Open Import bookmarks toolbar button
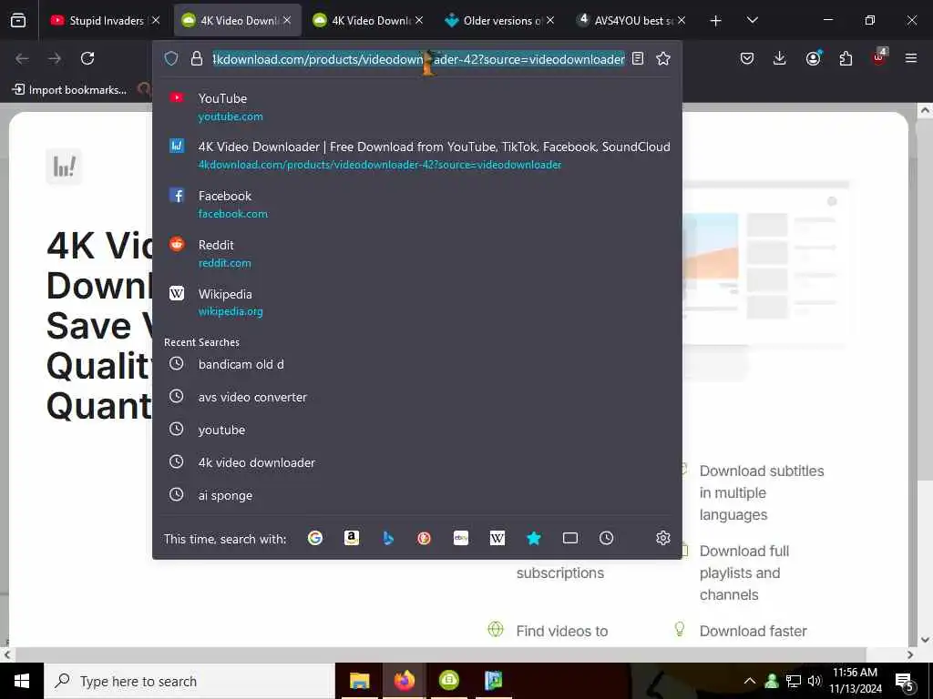Screen dimensions: 933x699 pos(69,90)
